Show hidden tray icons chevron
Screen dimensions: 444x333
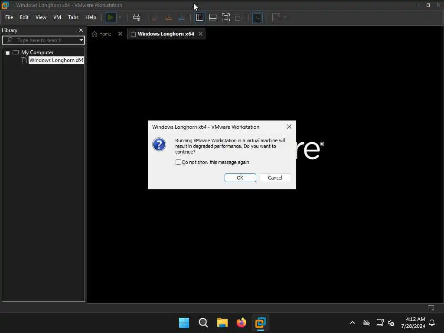(x=353, y=323)
